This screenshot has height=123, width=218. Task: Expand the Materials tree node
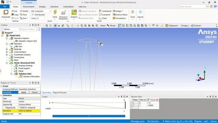tap(7, 49)
